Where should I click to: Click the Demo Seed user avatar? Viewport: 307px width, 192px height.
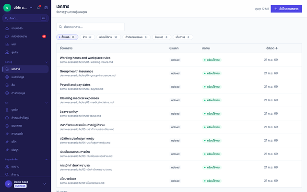point(9,184)
